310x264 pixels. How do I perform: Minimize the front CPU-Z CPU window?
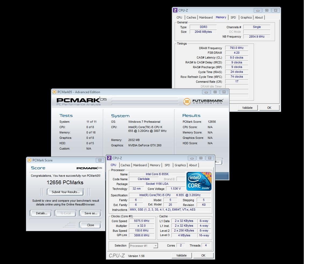coord(192,158)
